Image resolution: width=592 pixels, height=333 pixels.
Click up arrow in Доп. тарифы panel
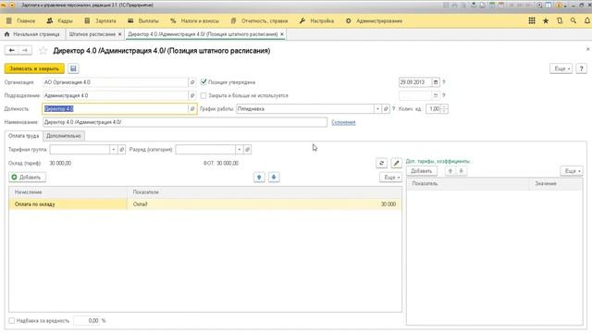point(450,171)
